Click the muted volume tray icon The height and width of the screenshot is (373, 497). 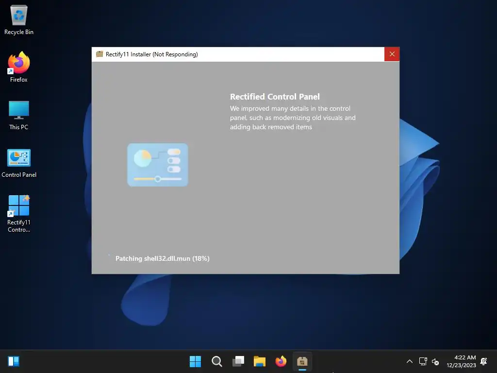(435, 361)
